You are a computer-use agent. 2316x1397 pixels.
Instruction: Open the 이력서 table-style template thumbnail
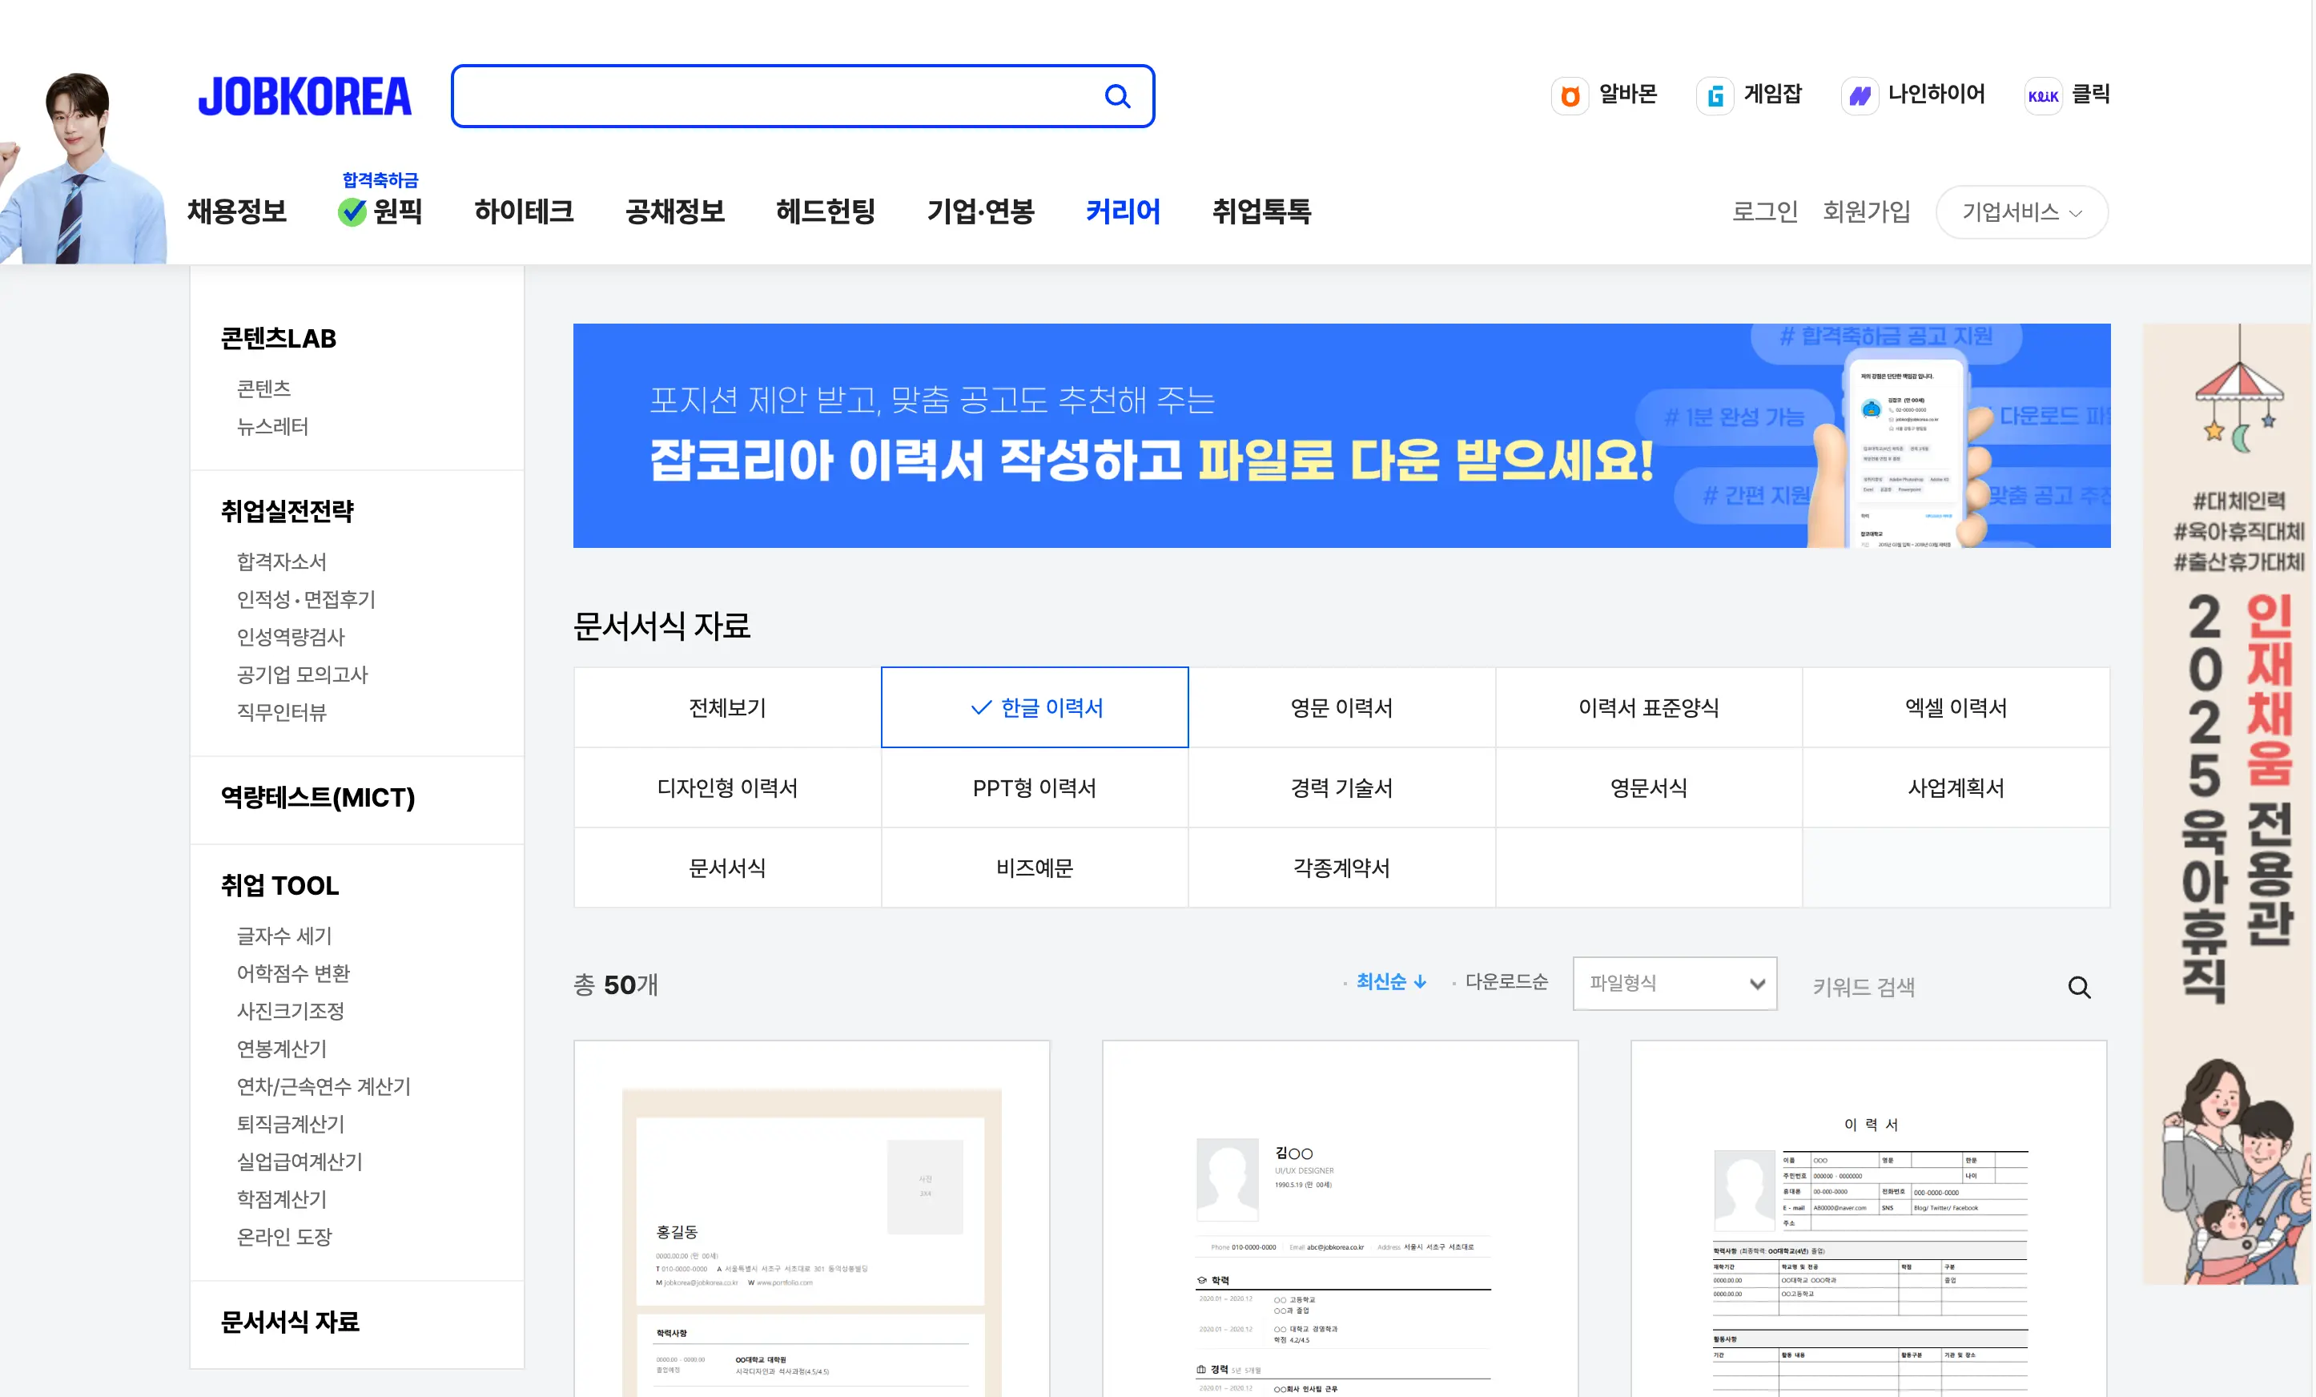coord(1868,1218)
